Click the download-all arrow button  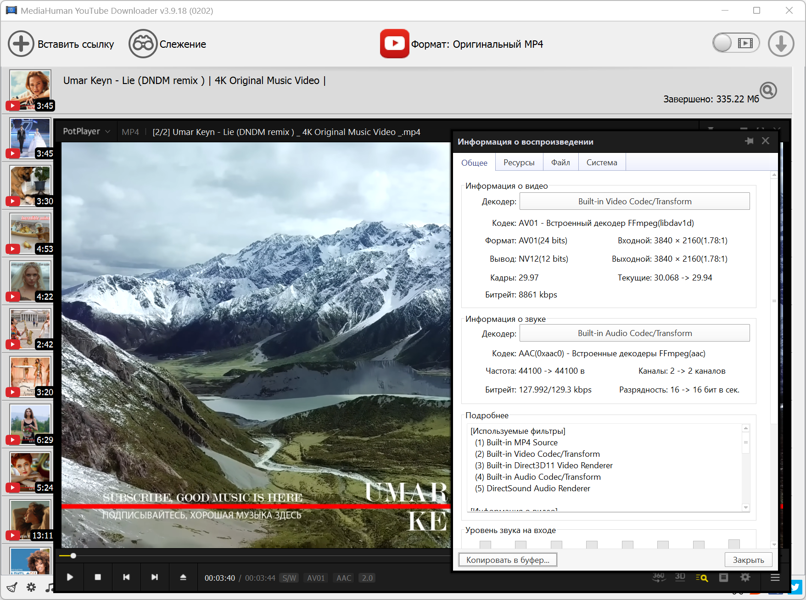[781, 44]
